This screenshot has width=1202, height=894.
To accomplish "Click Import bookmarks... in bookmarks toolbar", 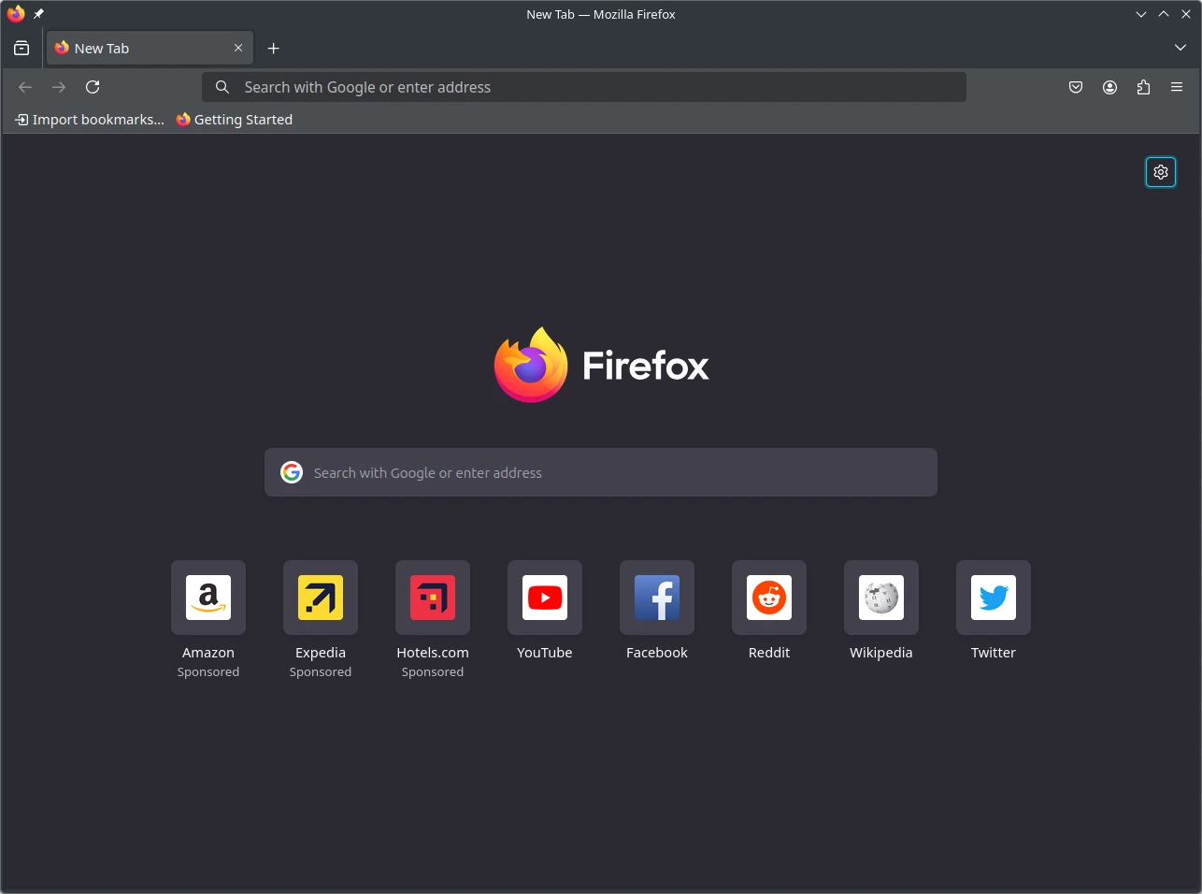I will [x=90, y=120].
